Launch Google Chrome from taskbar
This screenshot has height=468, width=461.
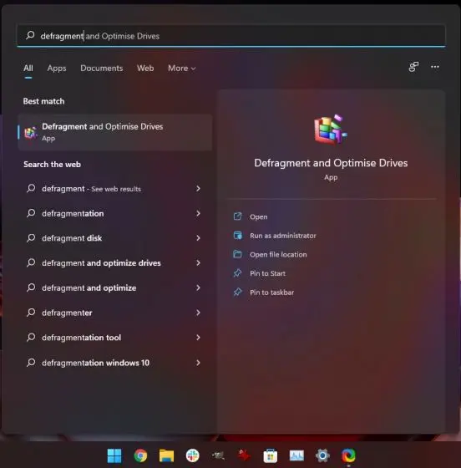coord(140,455)
